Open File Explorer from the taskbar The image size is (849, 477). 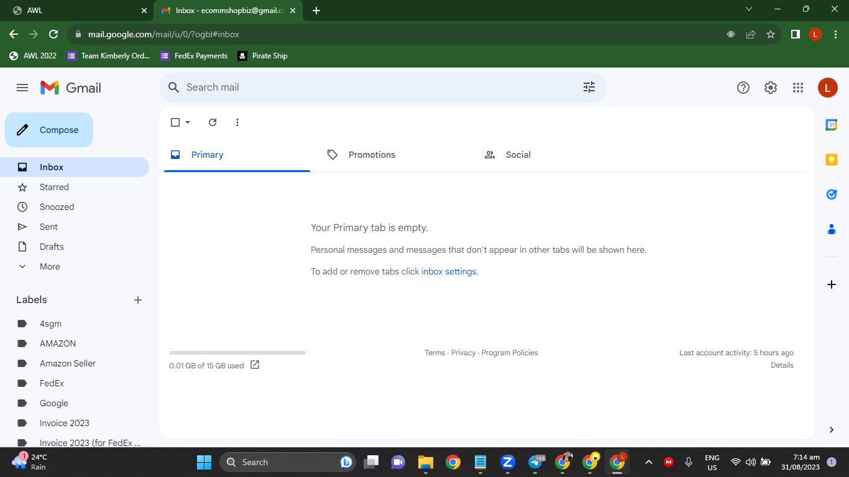click(x=425, y=462)
